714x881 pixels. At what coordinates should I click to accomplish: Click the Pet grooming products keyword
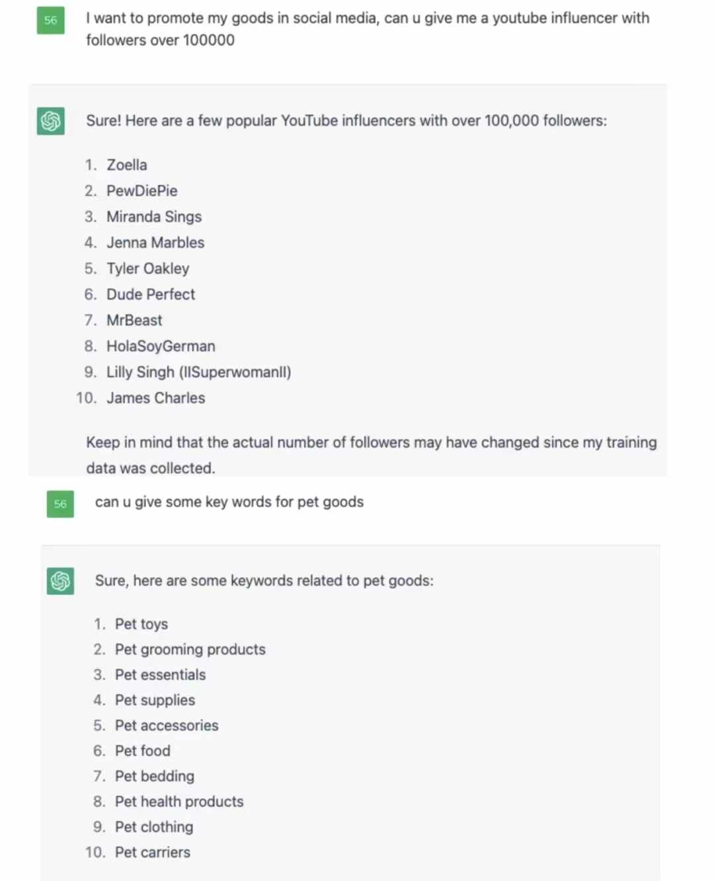click(x=190, y=650)
